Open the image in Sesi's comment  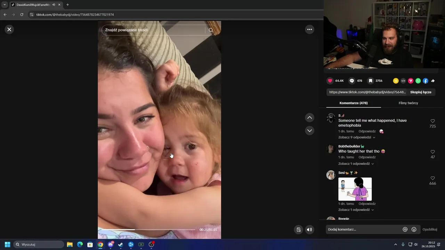(355, 189)
